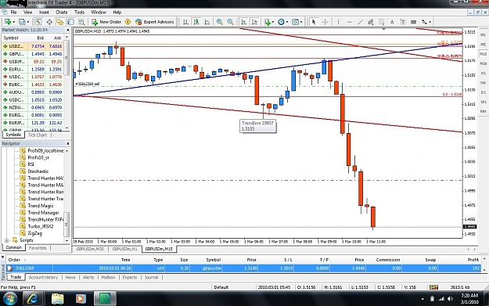Screen dimensions: 489x306
Task: Select the ZigZag indicator in Navigator
Action: tap(34, 233)
